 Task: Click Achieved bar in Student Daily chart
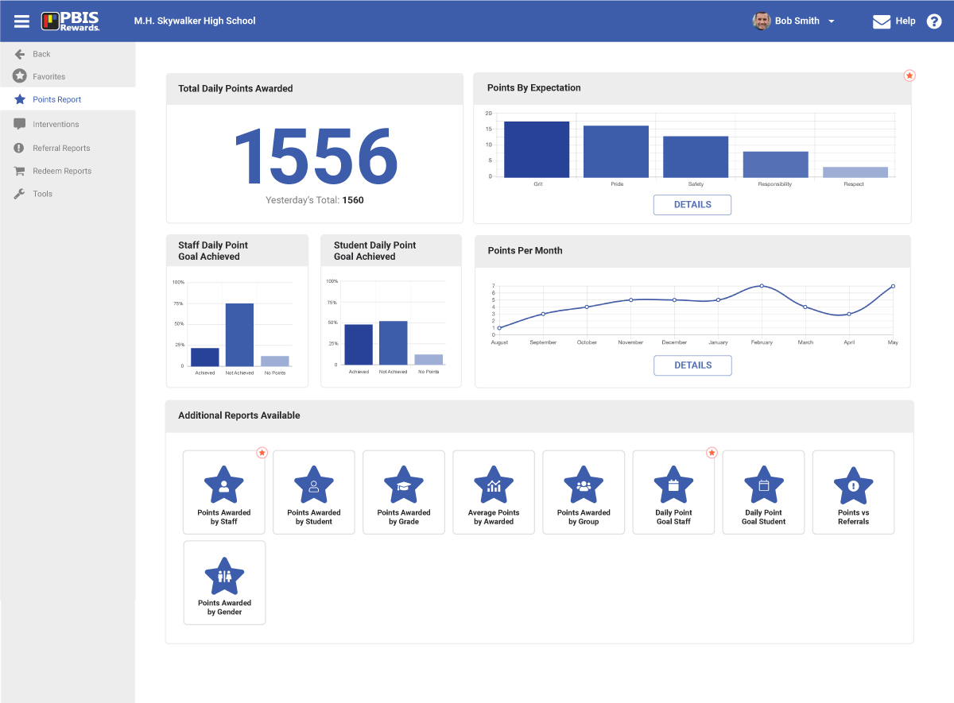(x=359, y=345)
